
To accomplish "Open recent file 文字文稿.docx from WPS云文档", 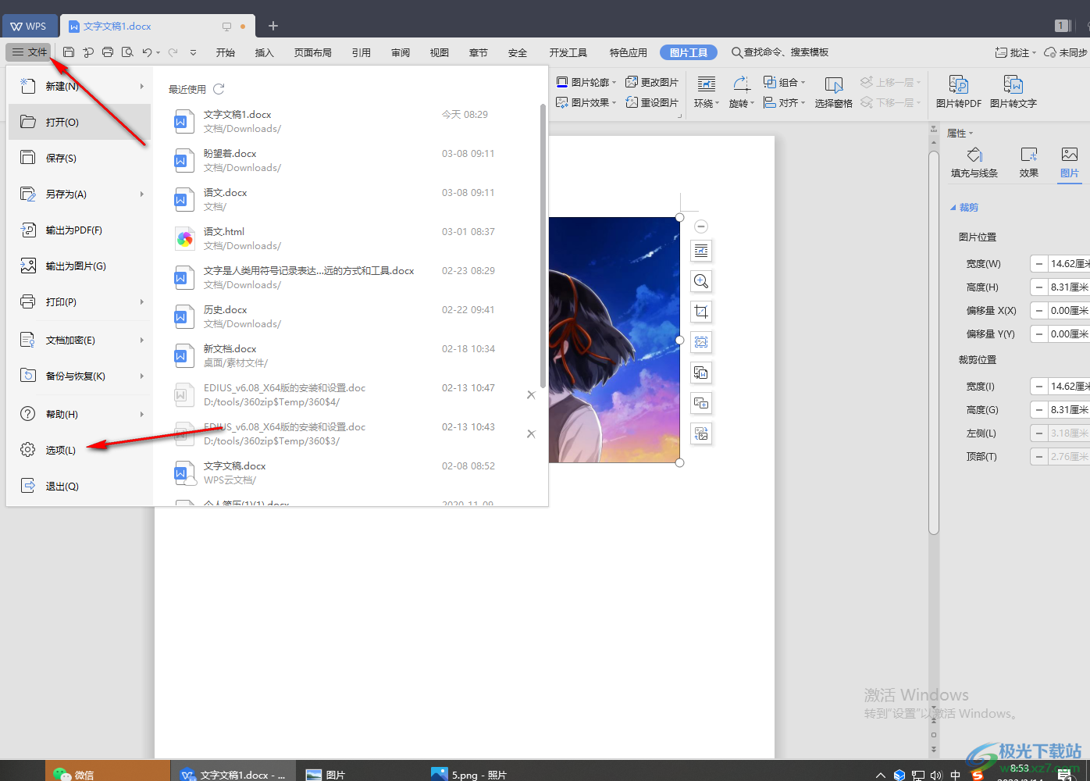I will tap(347, 473).
